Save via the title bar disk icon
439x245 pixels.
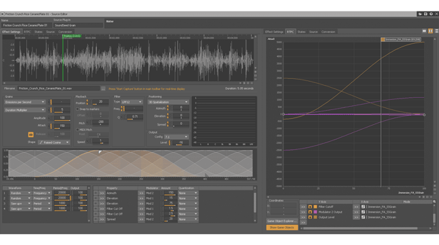click(425, 13)
